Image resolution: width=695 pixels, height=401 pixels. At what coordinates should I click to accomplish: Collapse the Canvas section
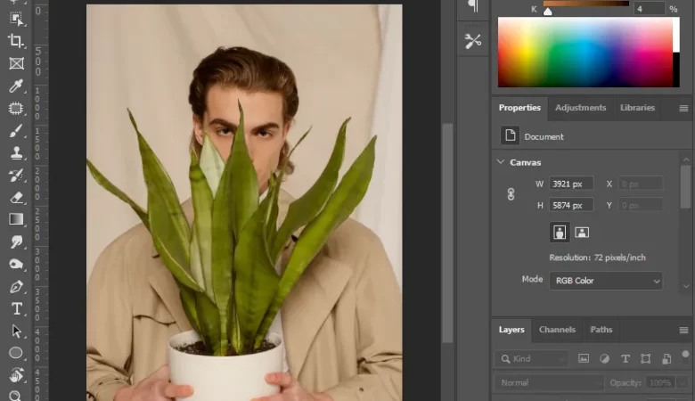(501, 162)
